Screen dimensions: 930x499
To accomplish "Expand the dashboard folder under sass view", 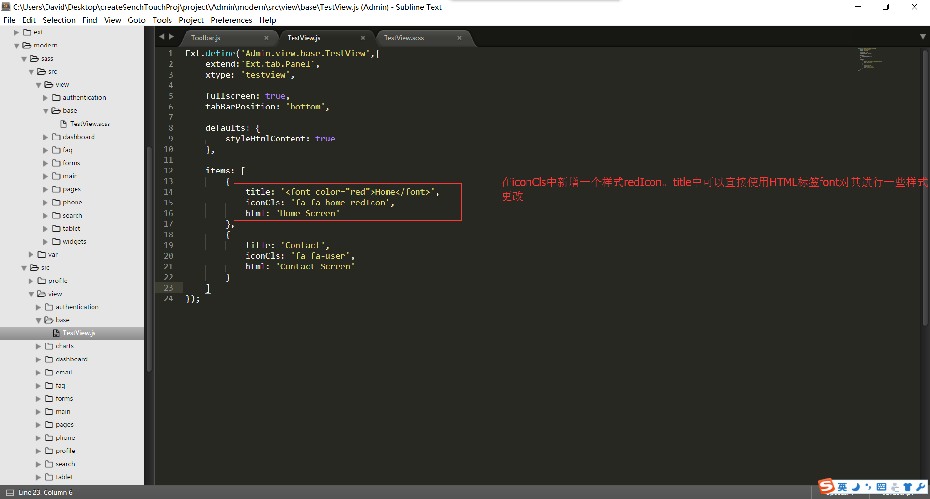I will coord(46,137).
